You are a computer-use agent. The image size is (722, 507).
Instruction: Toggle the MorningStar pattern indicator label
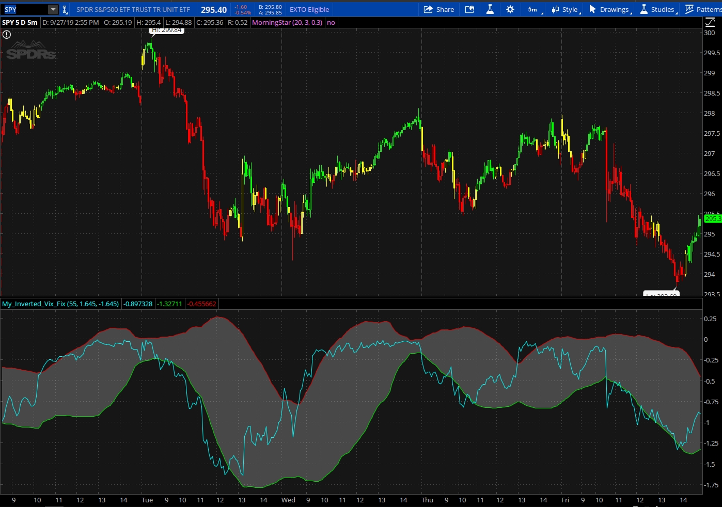pos(287,22)
